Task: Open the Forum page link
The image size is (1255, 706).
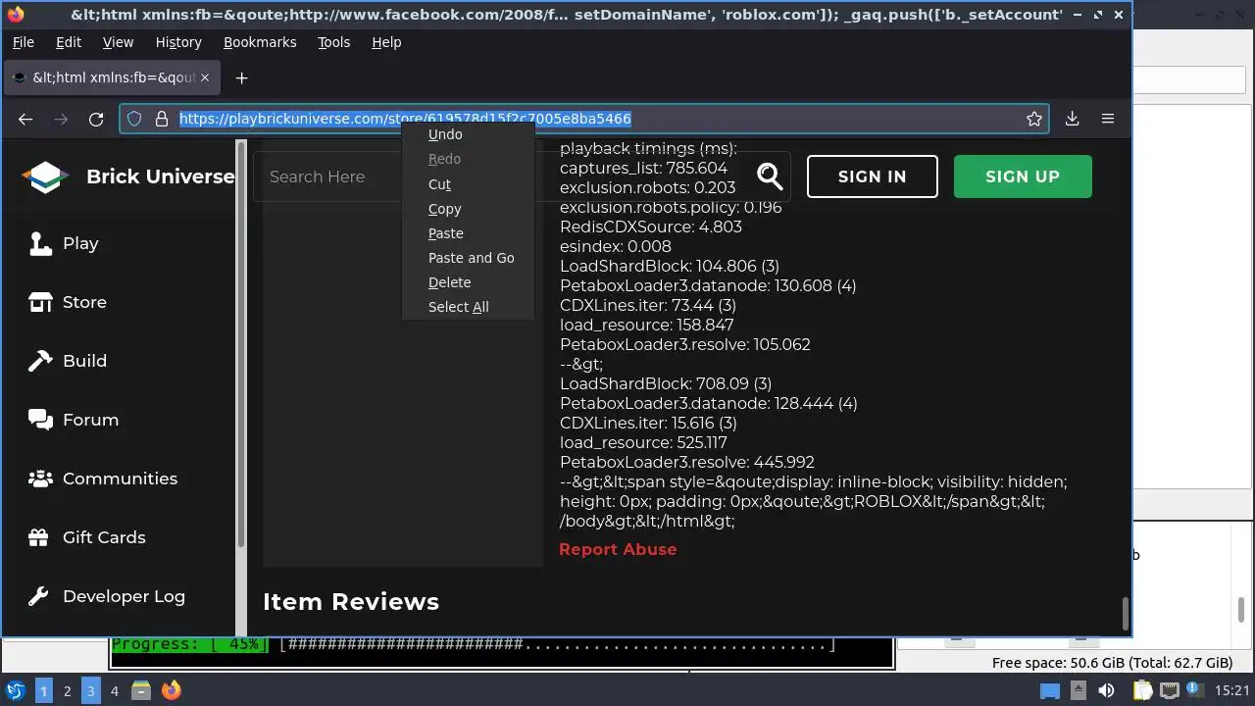Action: (90, 420)
